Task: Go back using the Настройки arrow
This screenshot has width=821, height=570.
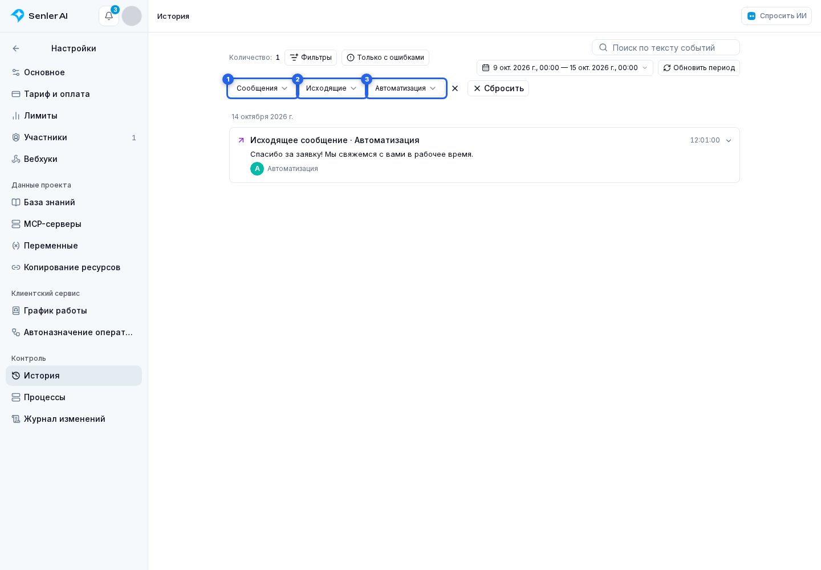Action: click(x=16, y=48)
